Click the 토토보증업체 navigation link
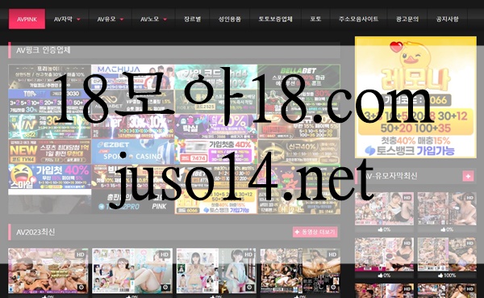The image size is (484, 298). pyautogui.click(x=275, y=19)
